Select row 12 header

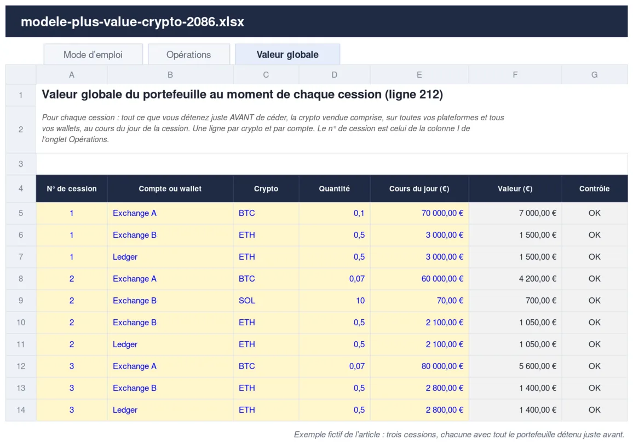tap(21, 366)
